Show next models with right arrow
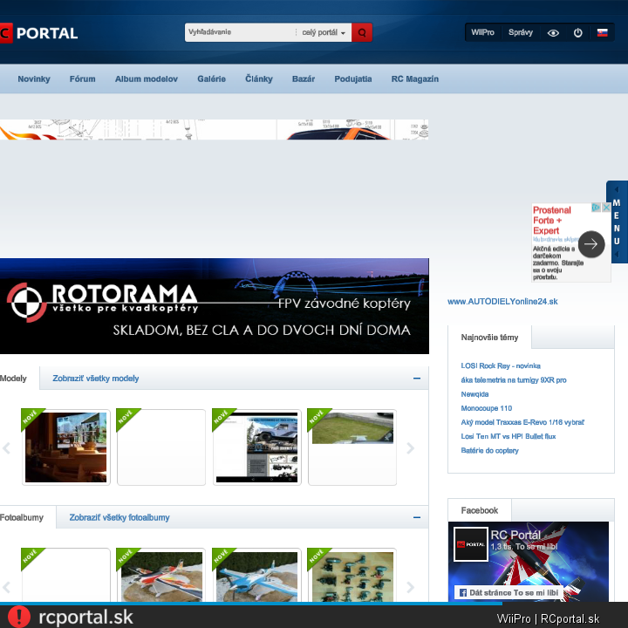The image size is (628, 628). pyautogui.click(x=410, y=447)
